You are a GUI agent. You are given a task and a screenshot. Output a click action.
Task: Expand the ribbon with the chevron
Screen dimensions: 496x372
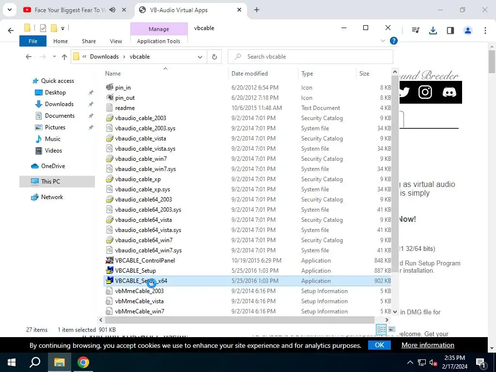tap(383, 41)
